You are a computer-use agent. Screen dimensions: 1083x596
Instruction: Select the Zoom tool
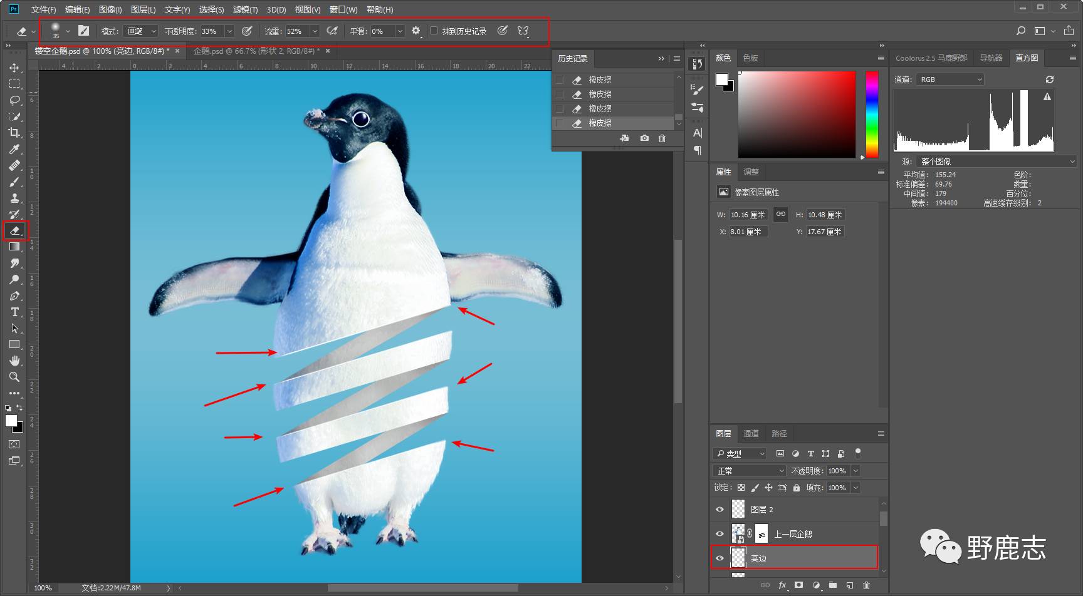click(14, 377)
